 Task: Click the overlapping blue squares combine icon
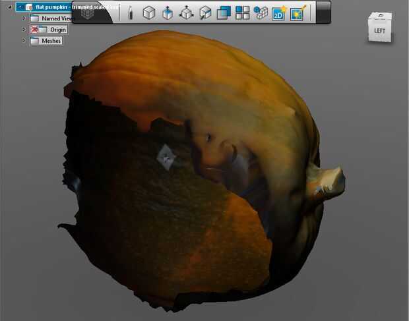pos(224,13)
